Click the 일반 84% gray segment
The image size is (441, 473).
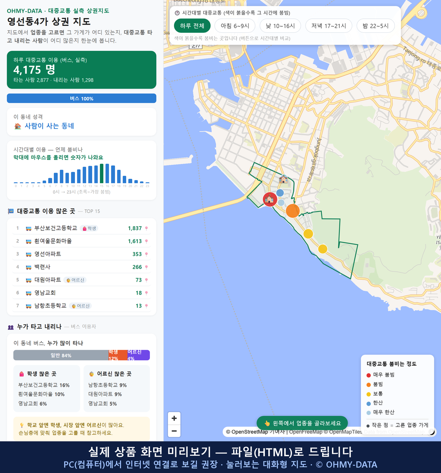coord(61,355)
